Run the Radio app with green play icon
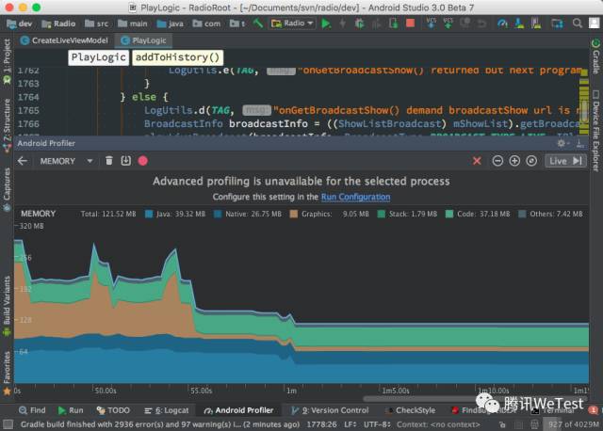Viewport: 603px width, 431px height. click(326, 24)
